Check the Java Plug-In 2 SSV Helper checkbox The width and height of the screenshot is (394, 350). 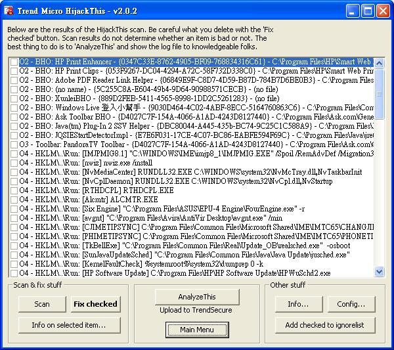(14, 126)
